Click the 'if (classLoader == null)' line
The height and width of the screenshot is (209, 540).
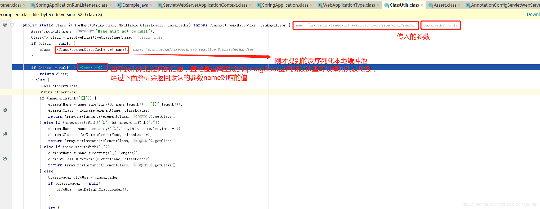click(77, 183)
